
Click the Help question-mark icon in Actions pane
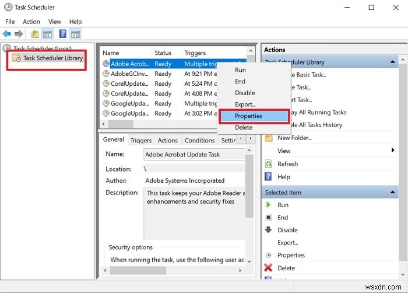268,176
